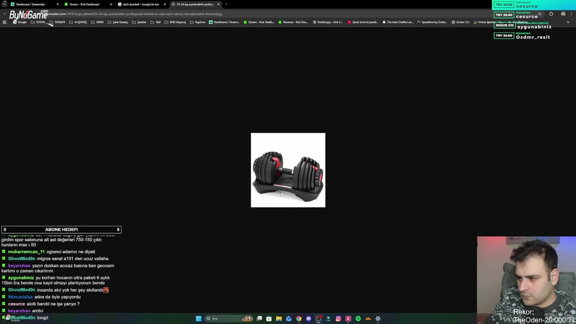Open the YAYIN bookmark folder
This screenshot has width=576, height=324.
(97, 22)
